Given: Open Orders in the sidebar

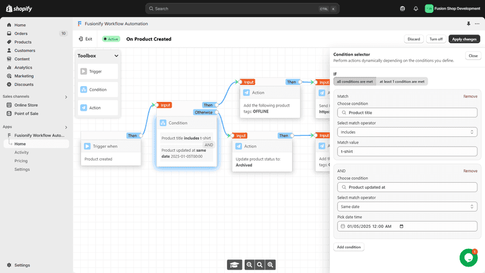Looking at the screenshot, I should point(21,33).
